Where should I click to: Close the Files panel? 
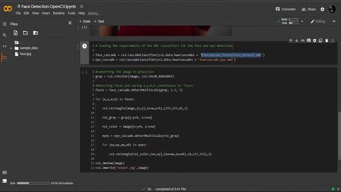pos(70,23)
